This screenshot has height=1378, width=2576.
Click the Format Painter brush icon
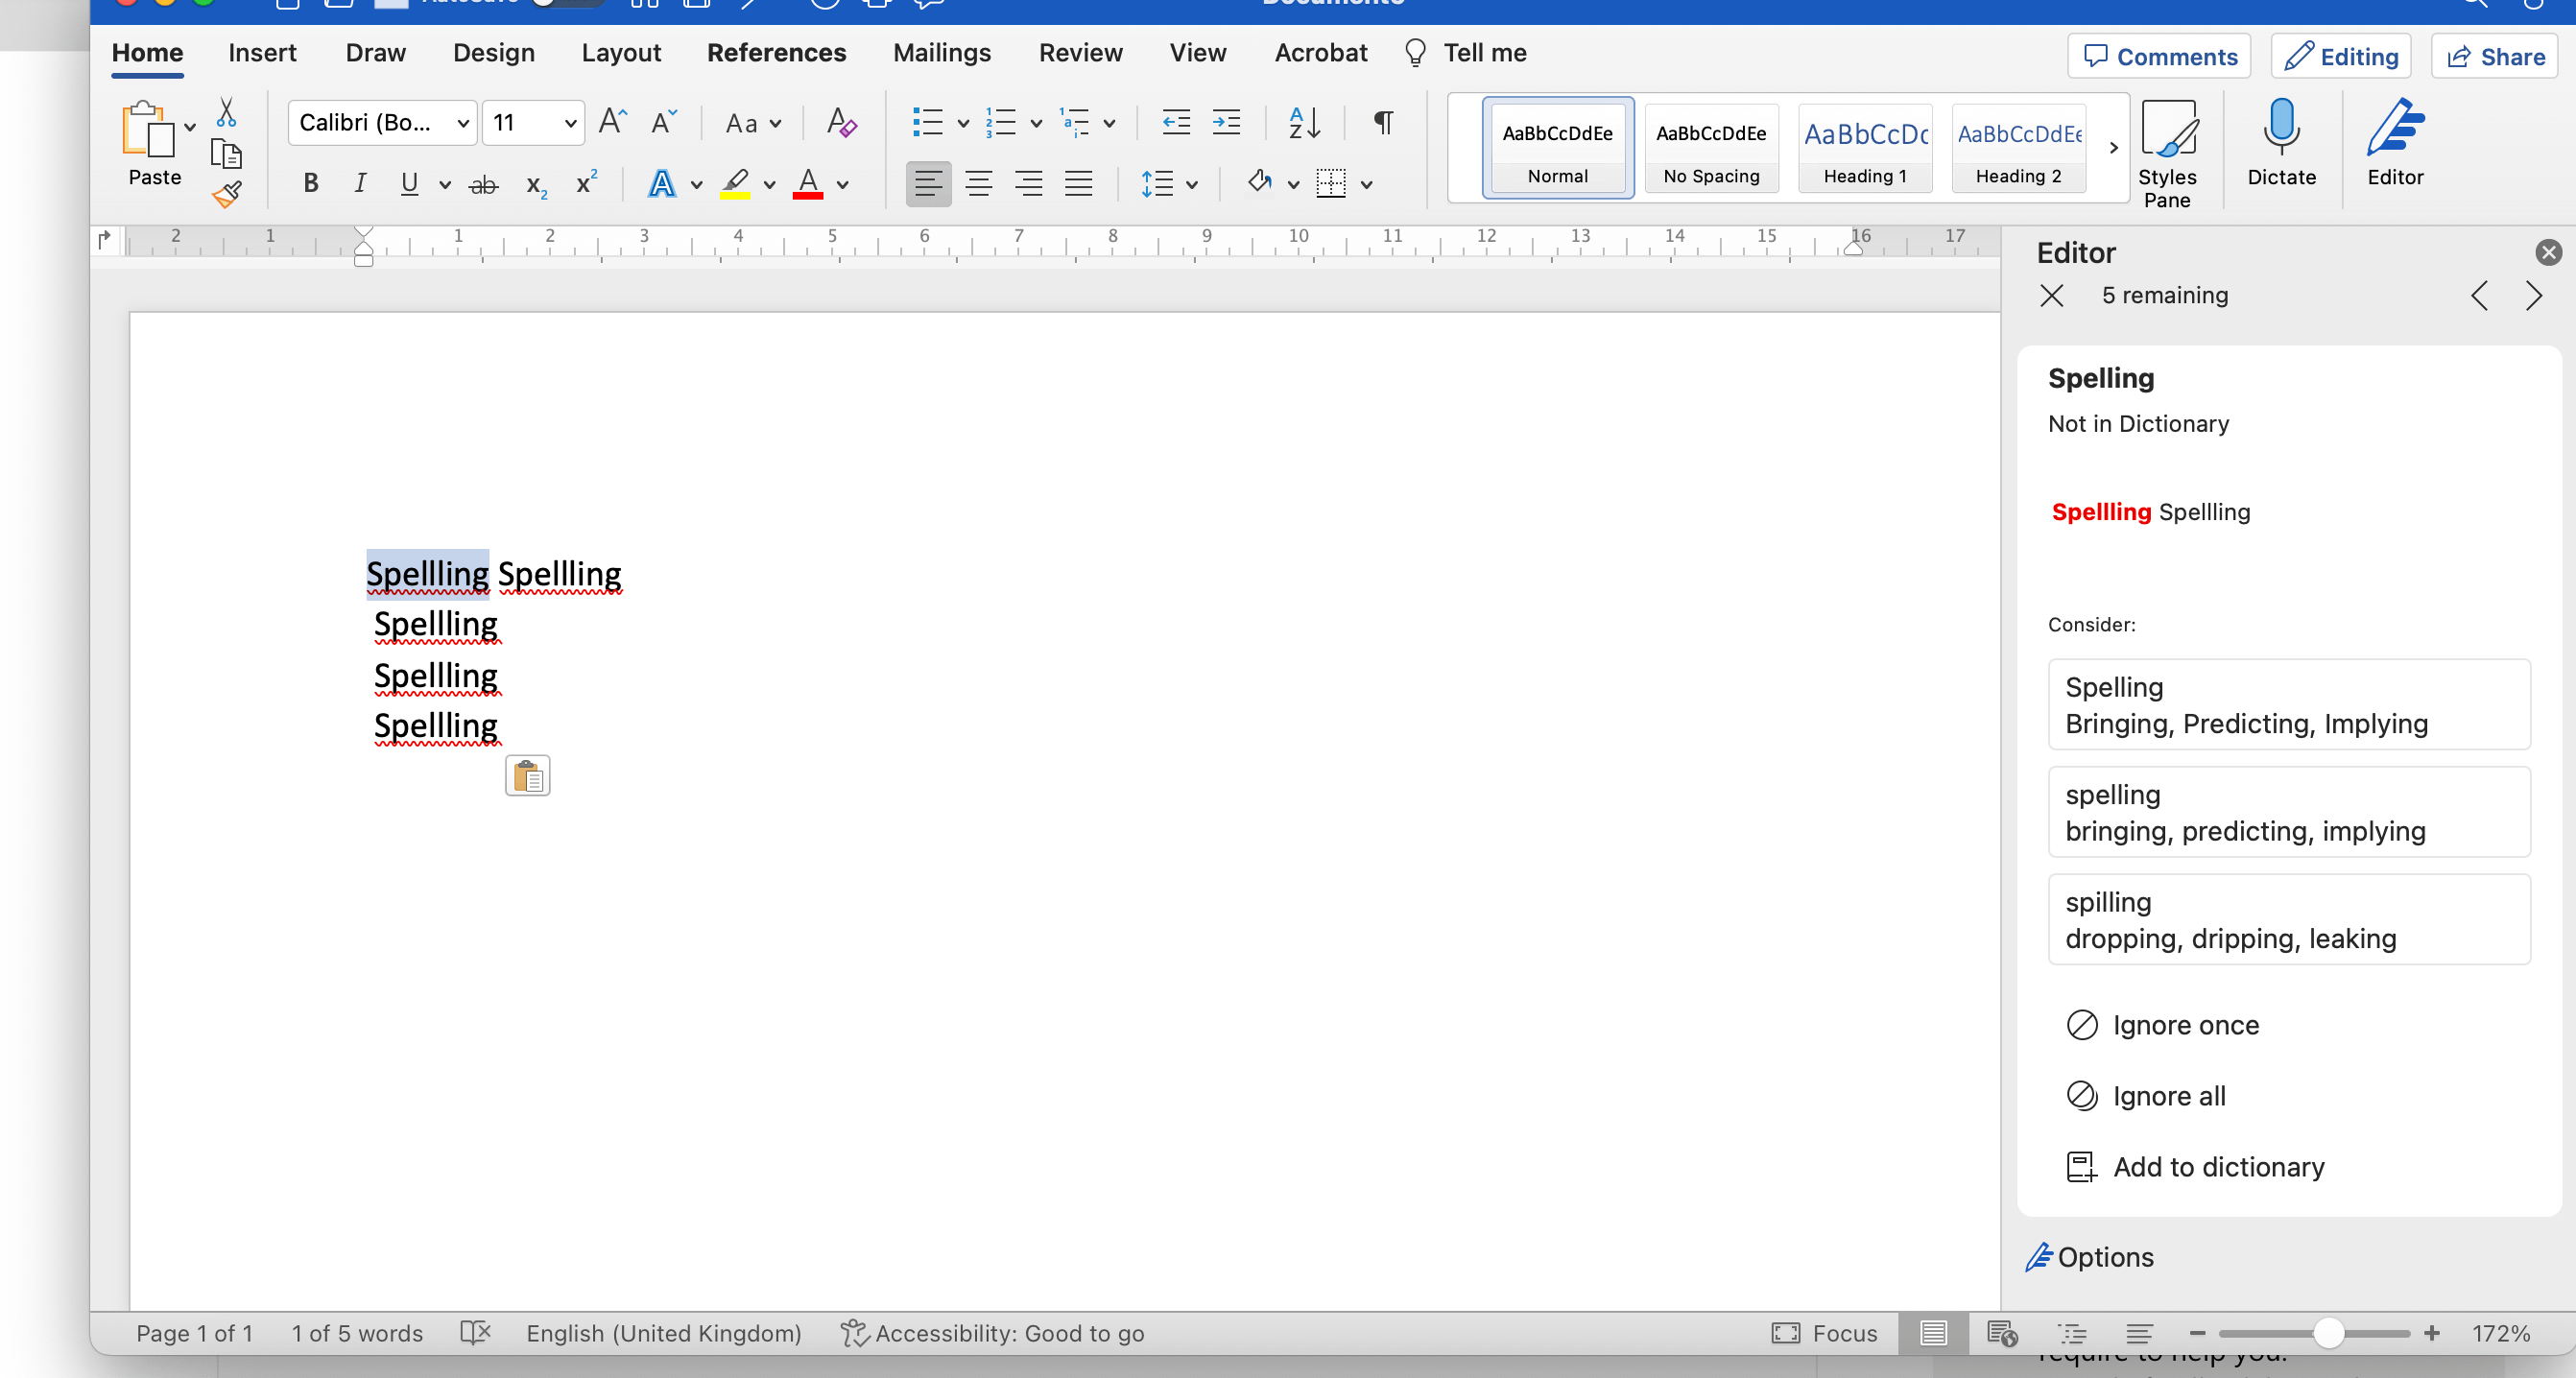pyautogui.click(x=227, y=194)
